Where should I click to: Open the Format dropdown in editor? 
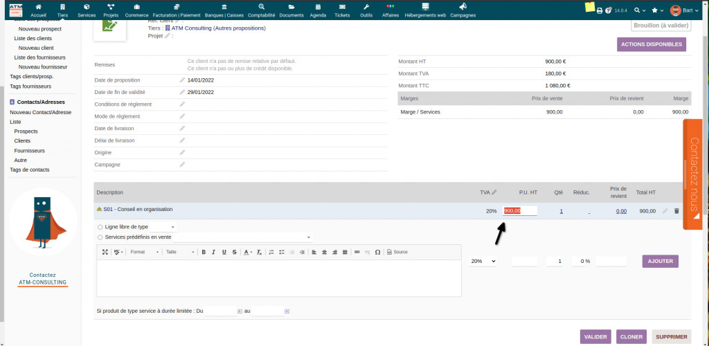(x=145, y=252)
